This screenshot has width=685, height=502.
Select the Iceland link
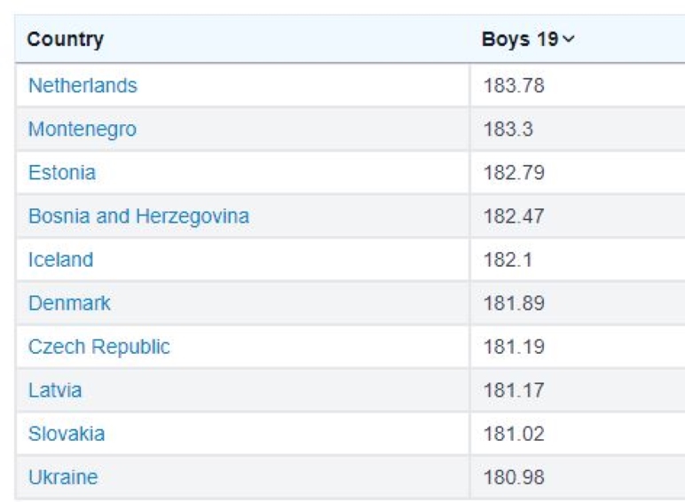[60, 260]
